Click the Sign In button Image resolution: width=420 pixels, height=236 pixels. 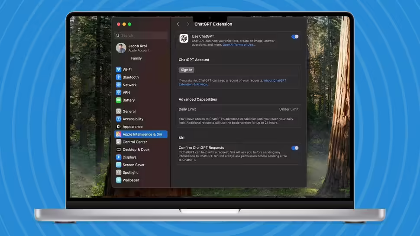point(187,70)
